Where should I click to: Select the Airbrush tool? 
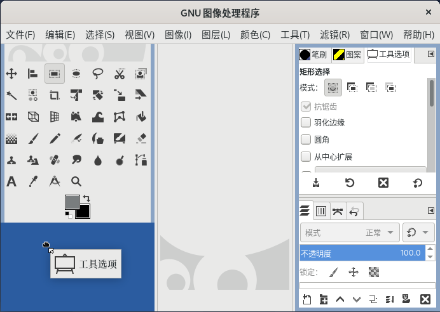pyautogui.click(x=76, y=138)
